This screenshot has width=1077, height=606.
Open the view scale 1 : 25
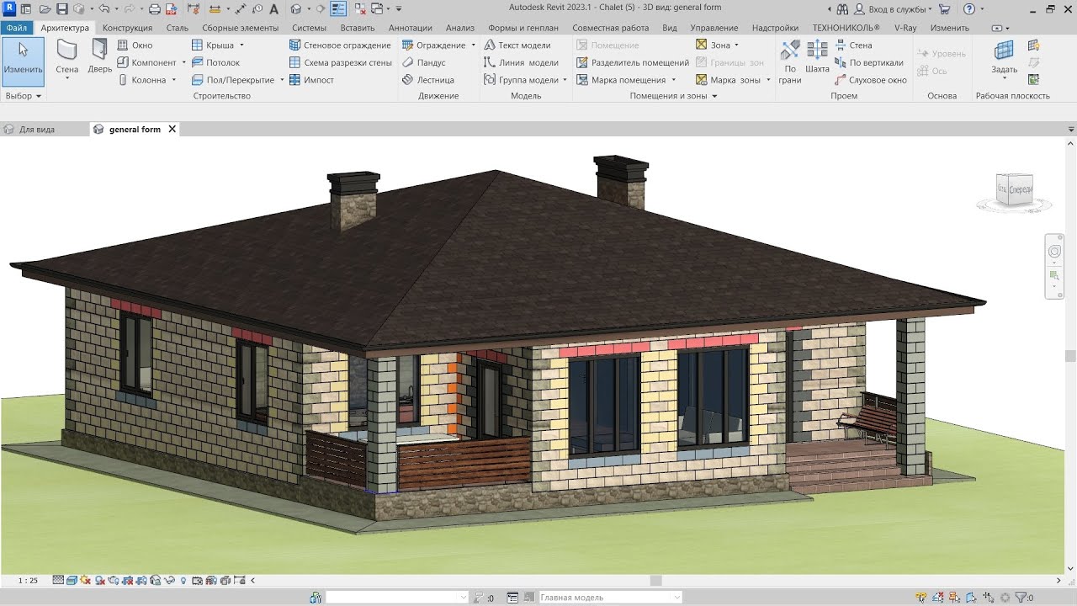pos(28,581)
